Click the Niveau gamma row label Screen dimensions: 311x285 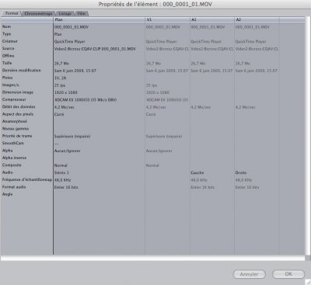16,128
